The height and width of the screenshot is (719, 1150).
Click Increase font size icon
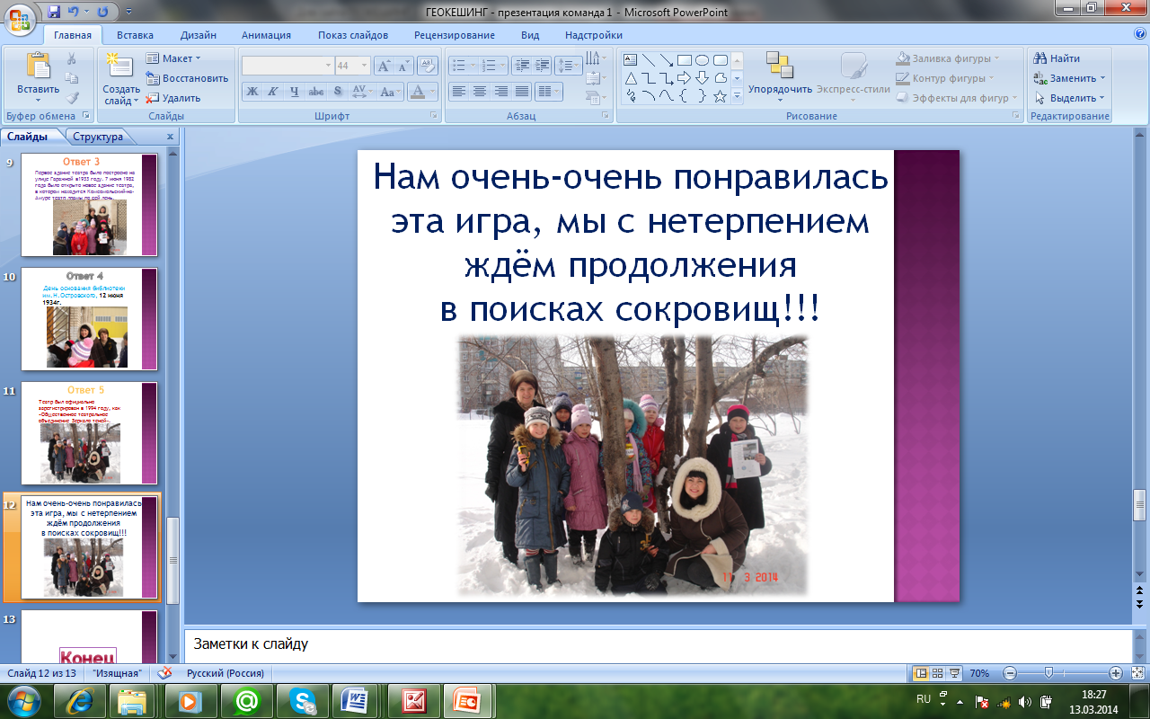[x=384, y=66]
